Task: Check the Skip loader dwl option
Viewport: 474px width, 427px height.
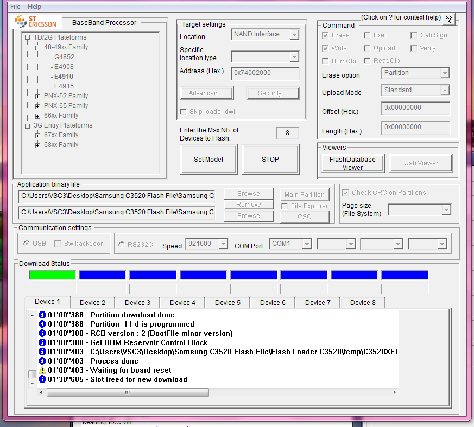Action: click(183, 112)
